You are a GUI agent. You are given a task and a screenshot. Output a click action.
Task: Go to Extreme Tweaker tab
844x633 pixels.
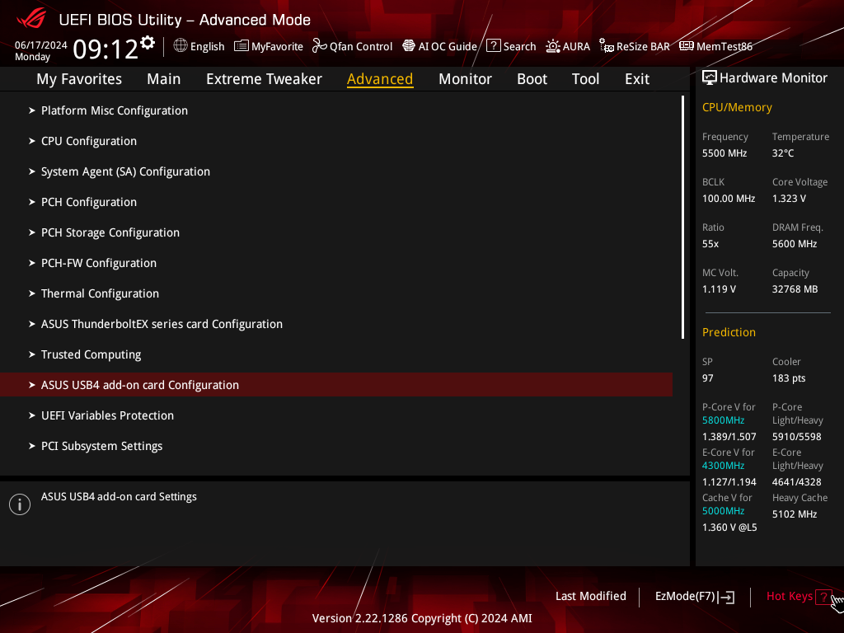point(264,79)
